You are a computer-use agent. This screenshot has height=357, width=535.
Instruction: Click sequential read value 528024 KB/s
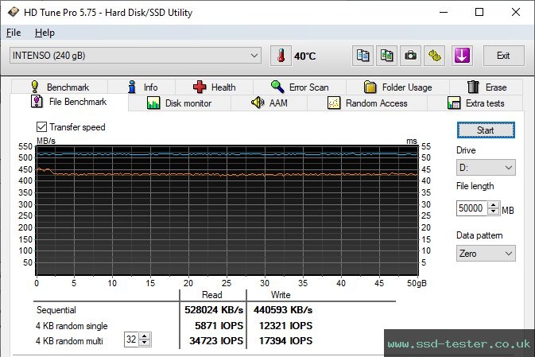[214, 310]
